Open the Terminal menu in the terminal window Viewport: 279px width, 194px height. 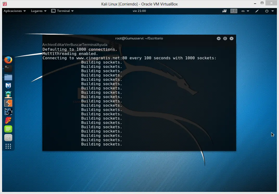coord(89,45)
